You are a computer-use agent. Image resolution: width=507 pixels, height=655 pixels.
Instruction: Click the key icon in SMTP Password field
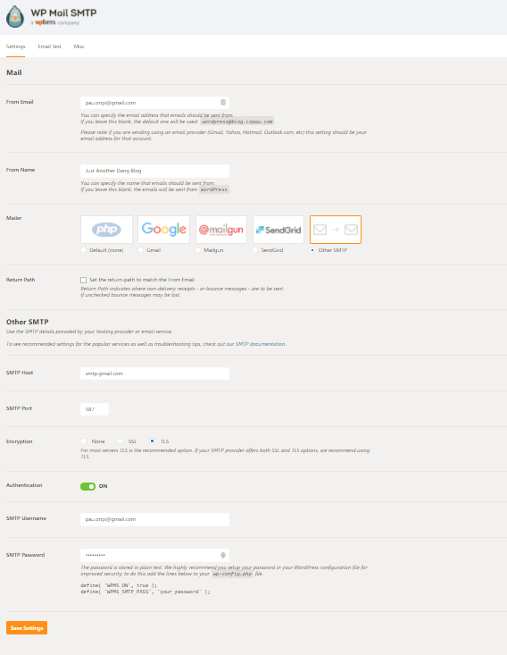pos(223,555)
